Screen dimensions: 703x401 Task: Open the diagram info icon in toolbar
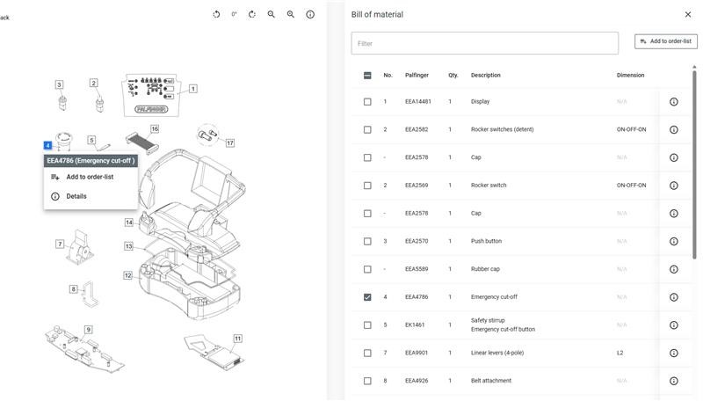(310, 14)
